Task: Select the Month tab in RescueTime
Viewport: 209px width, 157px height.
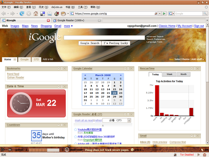Action: pos(184,74)
